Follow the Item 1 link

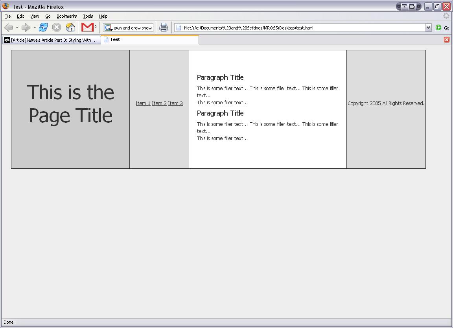(x=143, y=103)
